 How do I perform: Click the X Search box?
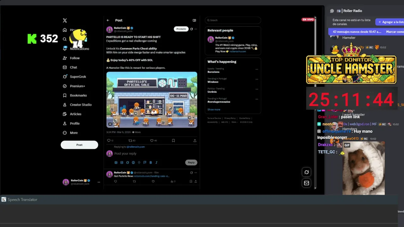click(x=233, y=20)
